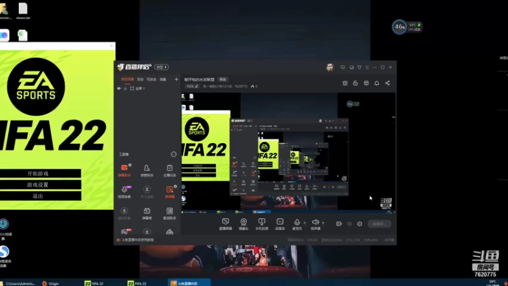Image resolution: width=508 pixels, height=286 pixels.
Task: Open the steam.txt desktop file
Action: [23, 11]
